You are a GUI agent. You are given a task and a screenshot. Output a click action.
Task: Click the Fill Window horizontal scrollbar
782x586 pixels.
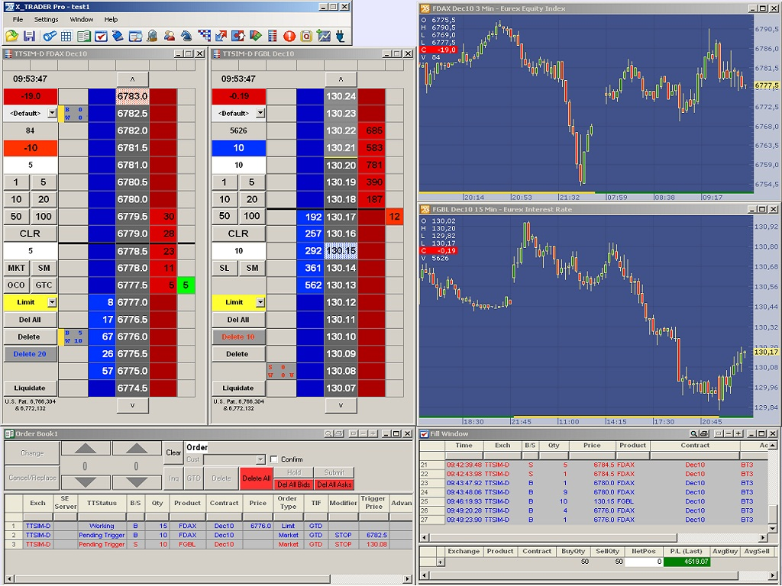point(592,538)
